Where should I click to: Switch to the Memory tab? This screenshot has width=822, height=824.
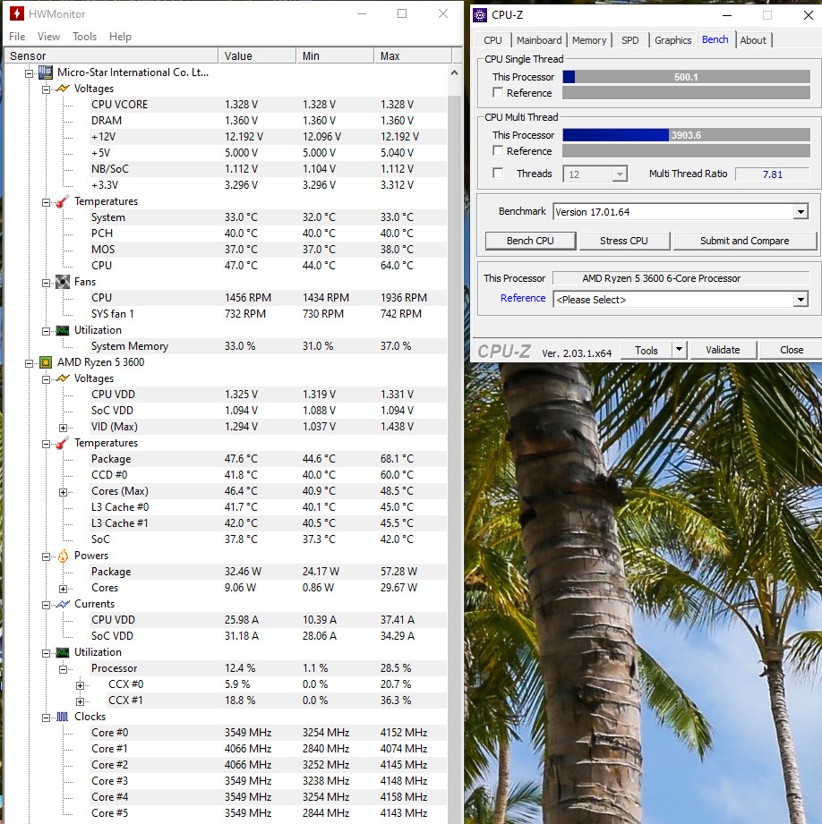[x=589, y=40]
